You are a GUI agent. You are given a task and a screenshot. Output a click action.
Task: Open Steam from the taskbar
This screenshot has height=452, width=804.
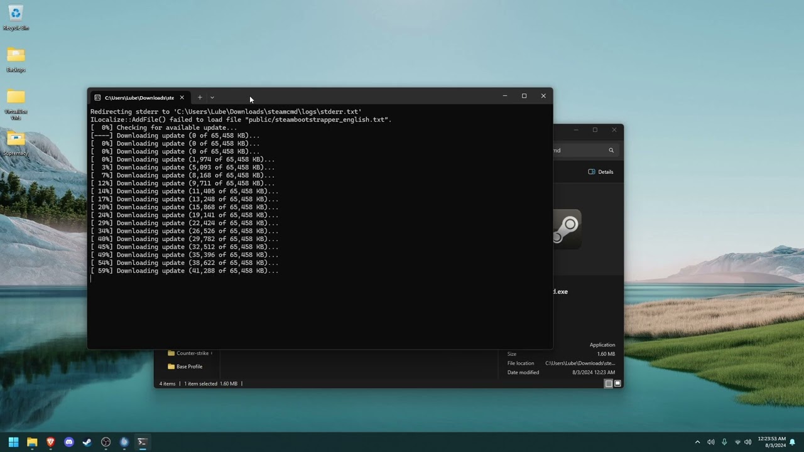pyautogui.click(x=87, y=442)
